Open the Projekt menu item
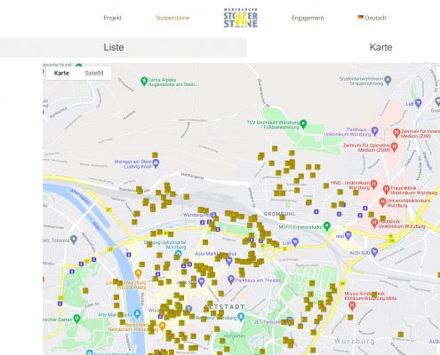 (112, 18)
